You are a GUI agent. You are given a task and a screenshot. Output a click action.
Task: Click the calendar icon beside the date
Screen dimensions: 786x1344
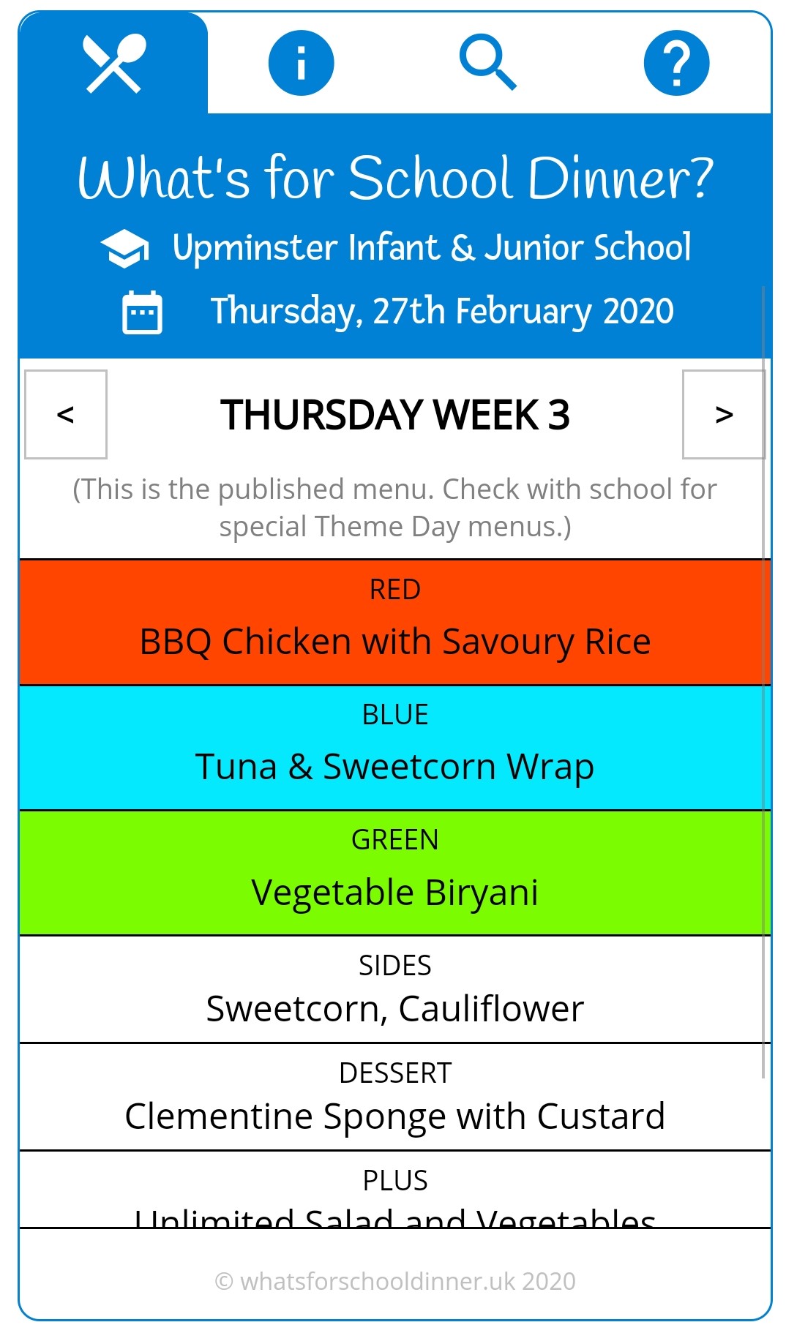142,312
